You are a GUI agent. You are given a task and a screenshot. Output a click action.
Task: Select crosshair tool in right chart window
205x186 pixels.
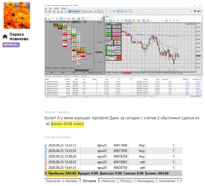(151, 20)
